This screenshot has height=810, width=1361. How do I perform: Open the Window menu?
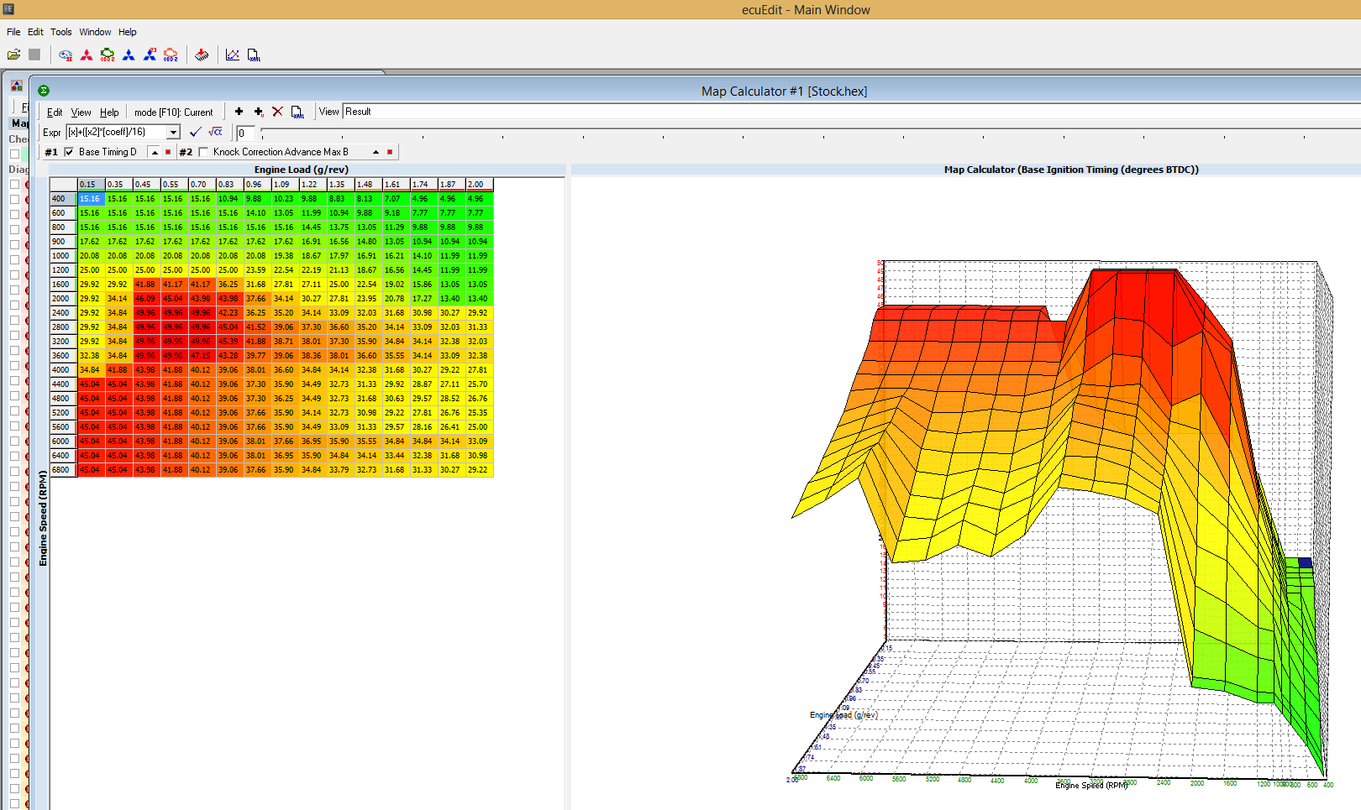coord(95,32)
